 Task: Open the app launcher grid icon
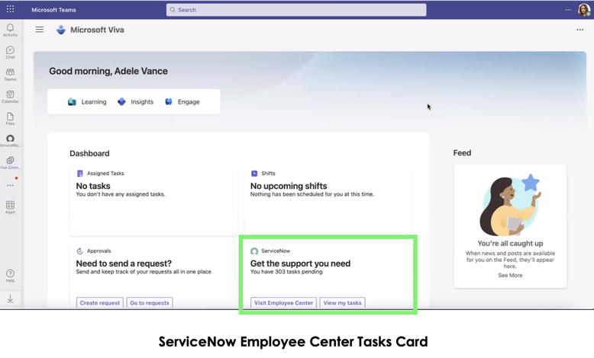(10, 9)
